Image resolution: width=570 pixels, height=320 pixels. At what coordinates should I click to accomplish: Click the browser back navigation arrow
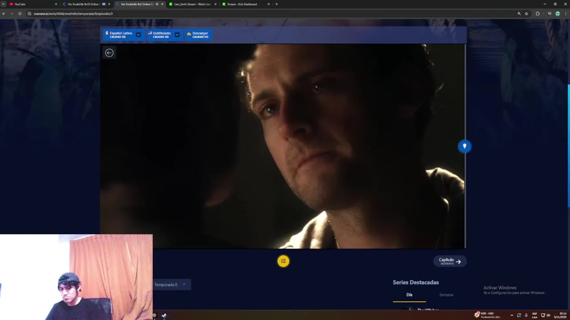point(4,14)
